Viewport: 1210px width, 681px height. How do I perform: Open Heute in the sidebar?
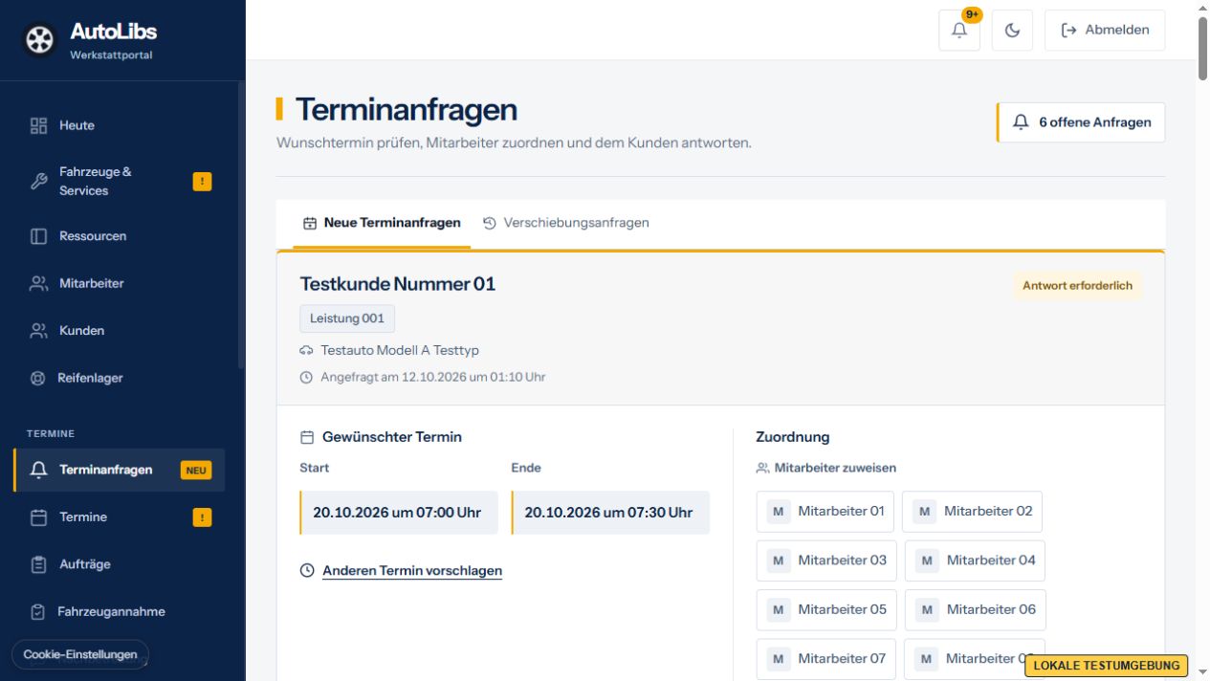coord(119,125)
